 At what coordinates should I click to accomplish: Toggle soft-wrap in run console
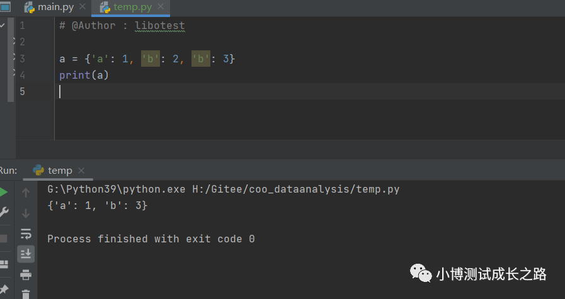click(x=26, y=234)
